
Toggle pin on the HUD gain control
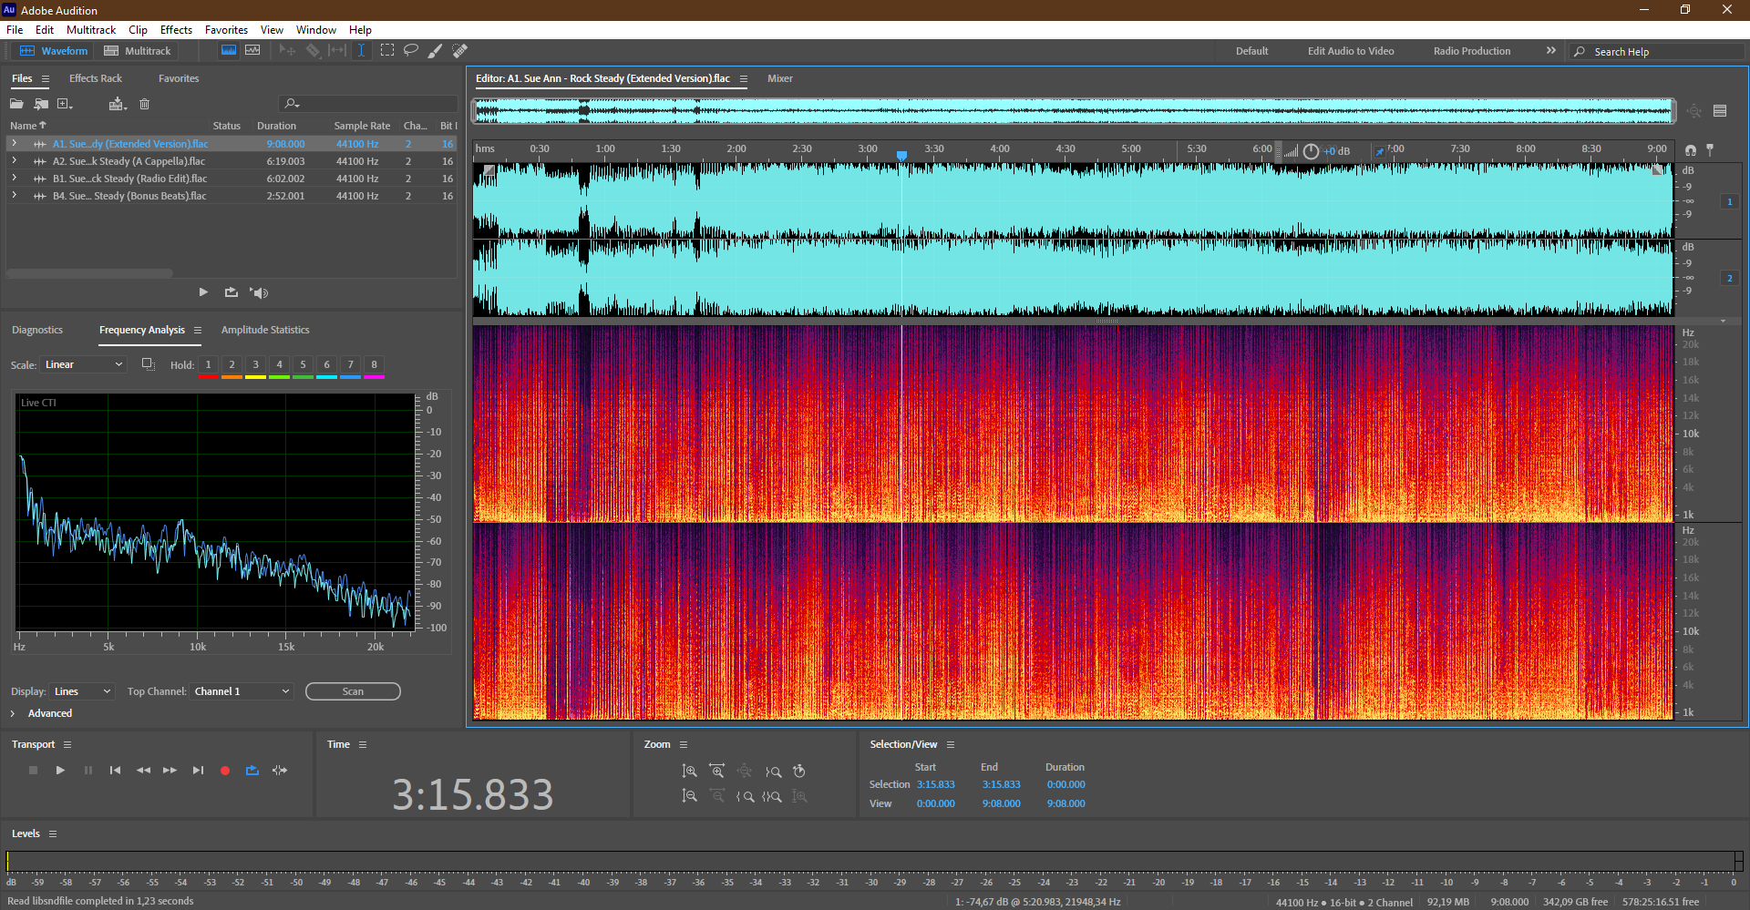coord(1380,151)
